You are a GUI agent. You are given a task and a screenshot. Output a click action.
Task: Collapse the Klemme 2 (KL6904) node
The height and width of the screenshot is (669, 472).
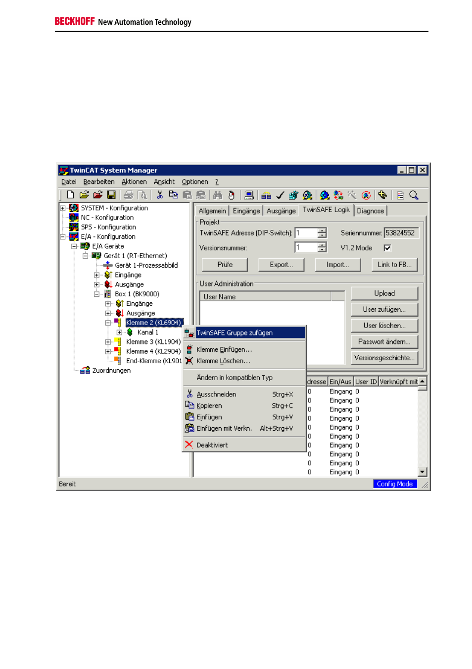pyautogui.click(x=108, y=323)
